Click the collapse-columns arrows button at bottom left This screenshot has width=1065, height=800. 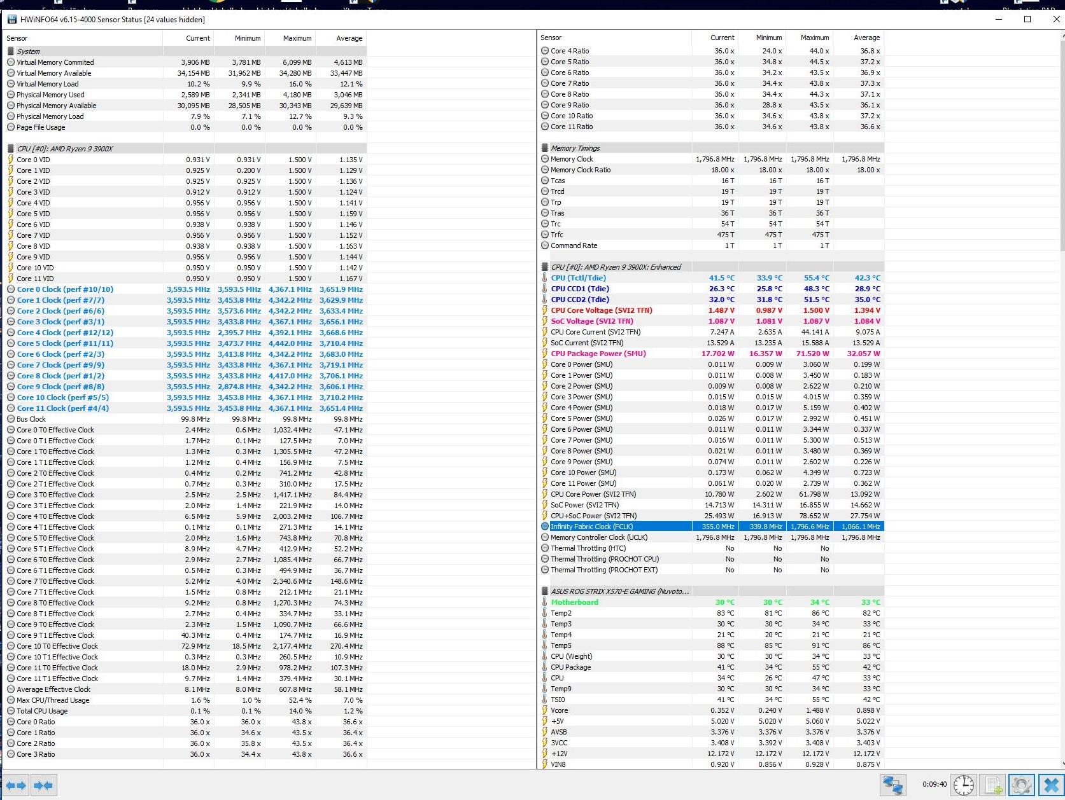coord(43,785)
